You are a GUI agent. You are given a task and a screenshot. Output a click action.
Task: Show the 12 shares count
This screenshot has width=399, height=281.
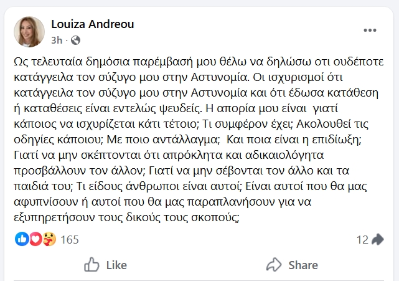tap(362, 239)
